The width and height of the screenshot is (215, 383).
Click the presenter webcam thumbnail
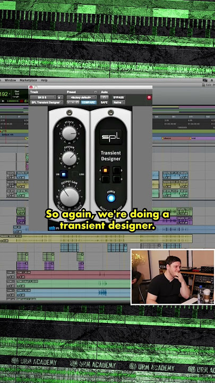tap(173, 277)
